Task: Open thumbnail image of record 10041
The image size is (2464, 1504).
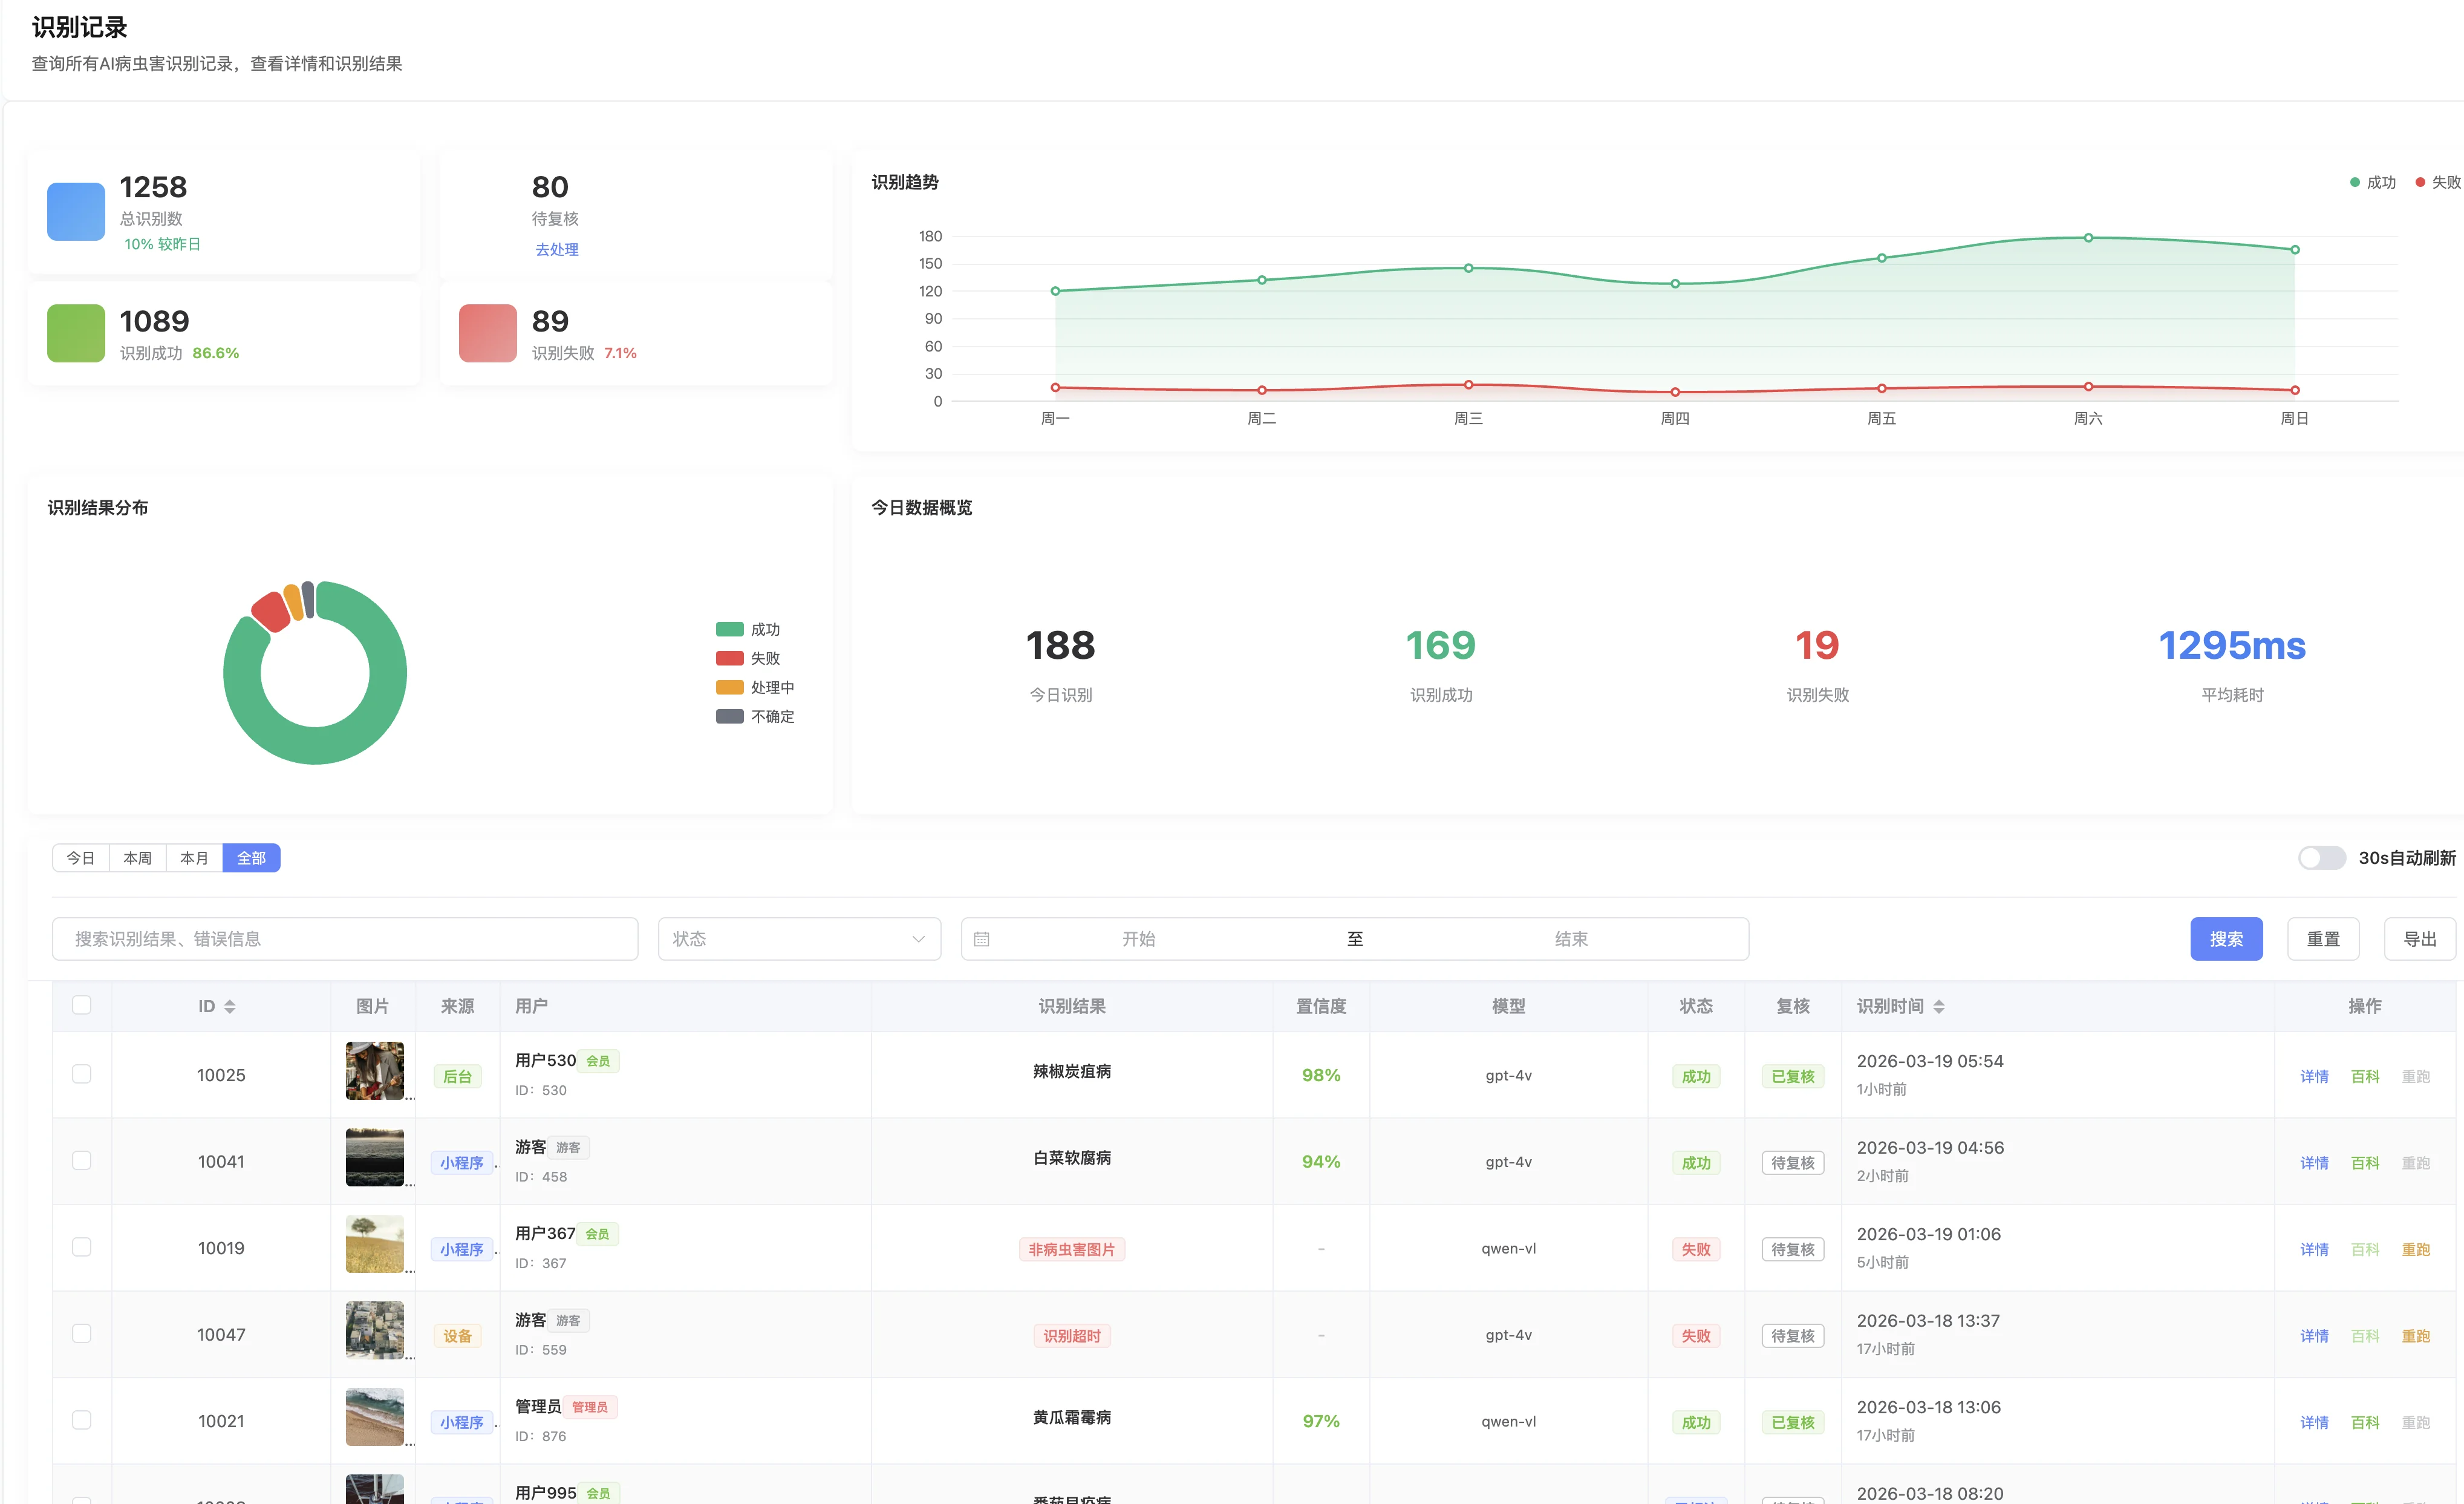Action: coord(374,1157)
